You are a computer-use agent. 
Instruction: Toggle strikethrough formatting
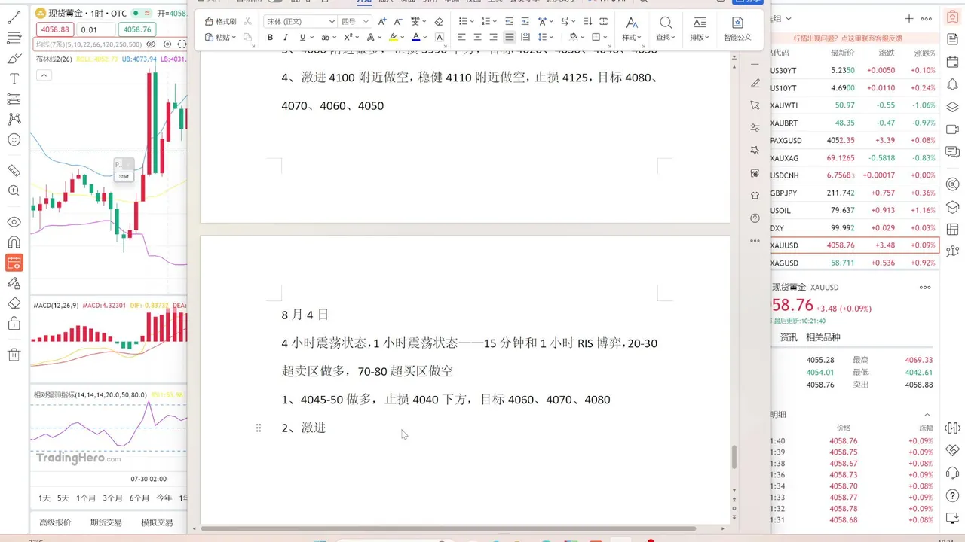pos(326,37)
